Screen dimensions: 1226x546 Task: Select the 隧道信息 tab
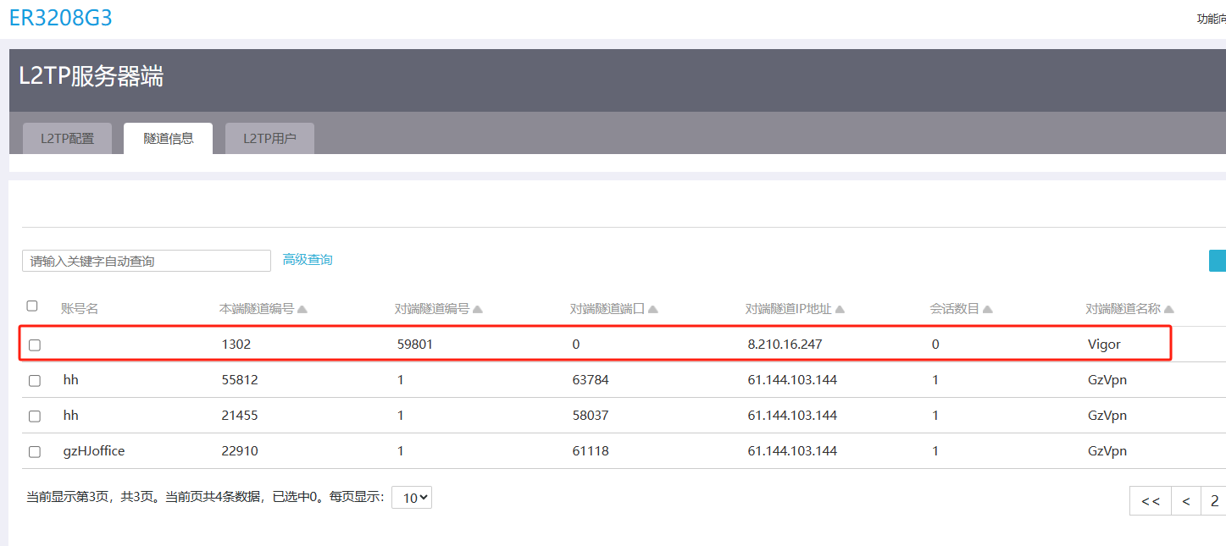coord(169,139)
